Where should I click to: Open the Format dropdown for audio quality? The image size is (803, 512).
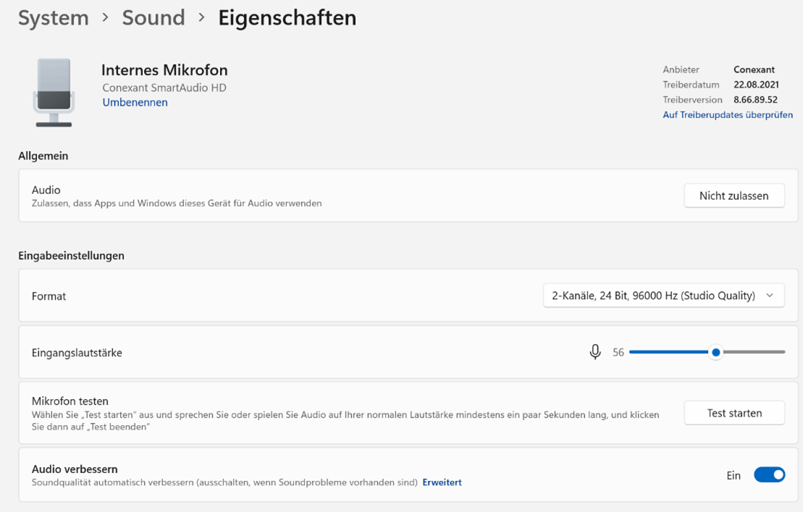[x=663, y=295]
